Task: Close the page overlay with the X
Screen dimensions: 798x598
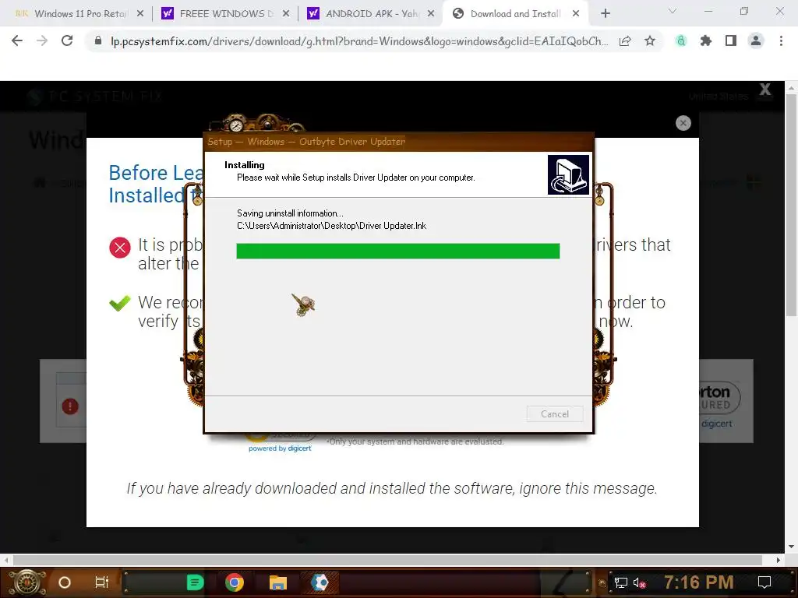Action: (765, 90)
